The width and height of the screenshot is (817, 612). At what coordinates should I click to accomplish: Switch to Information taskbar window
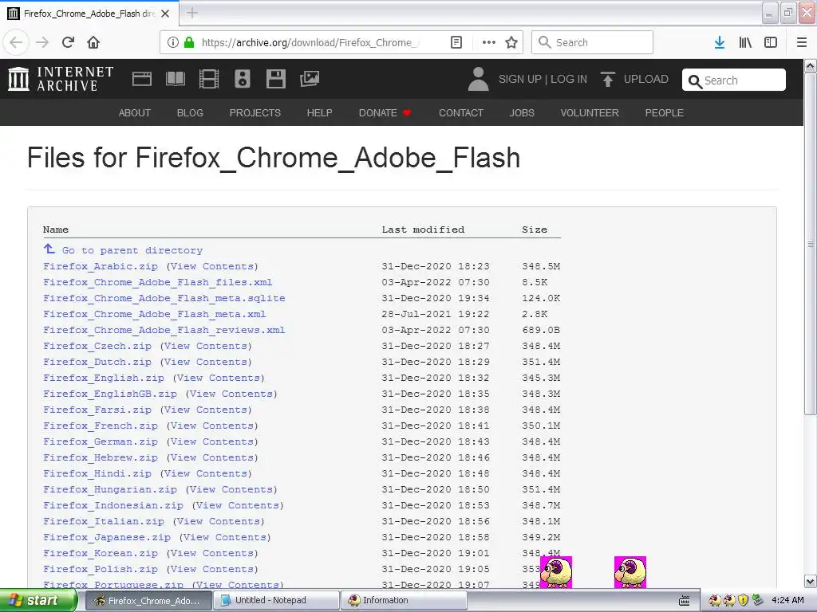point(404,601)
